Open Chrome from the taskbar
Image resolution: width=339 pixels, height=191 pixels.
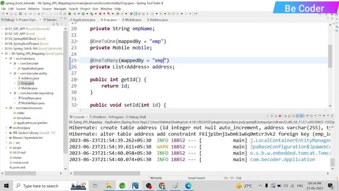click(x=162, y=186)
